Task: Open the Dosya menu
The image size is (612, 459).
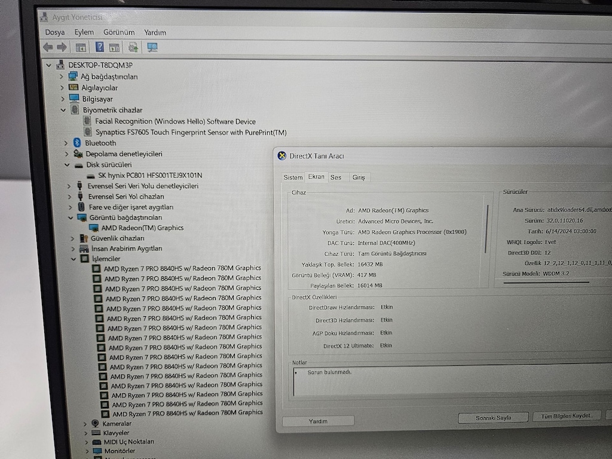Action: click(54, 32)
